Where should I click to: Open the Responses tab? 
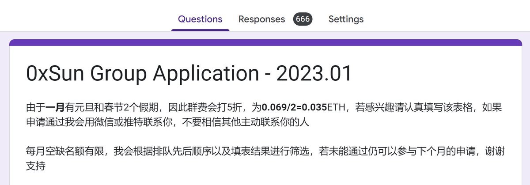(x=261, y=19)
